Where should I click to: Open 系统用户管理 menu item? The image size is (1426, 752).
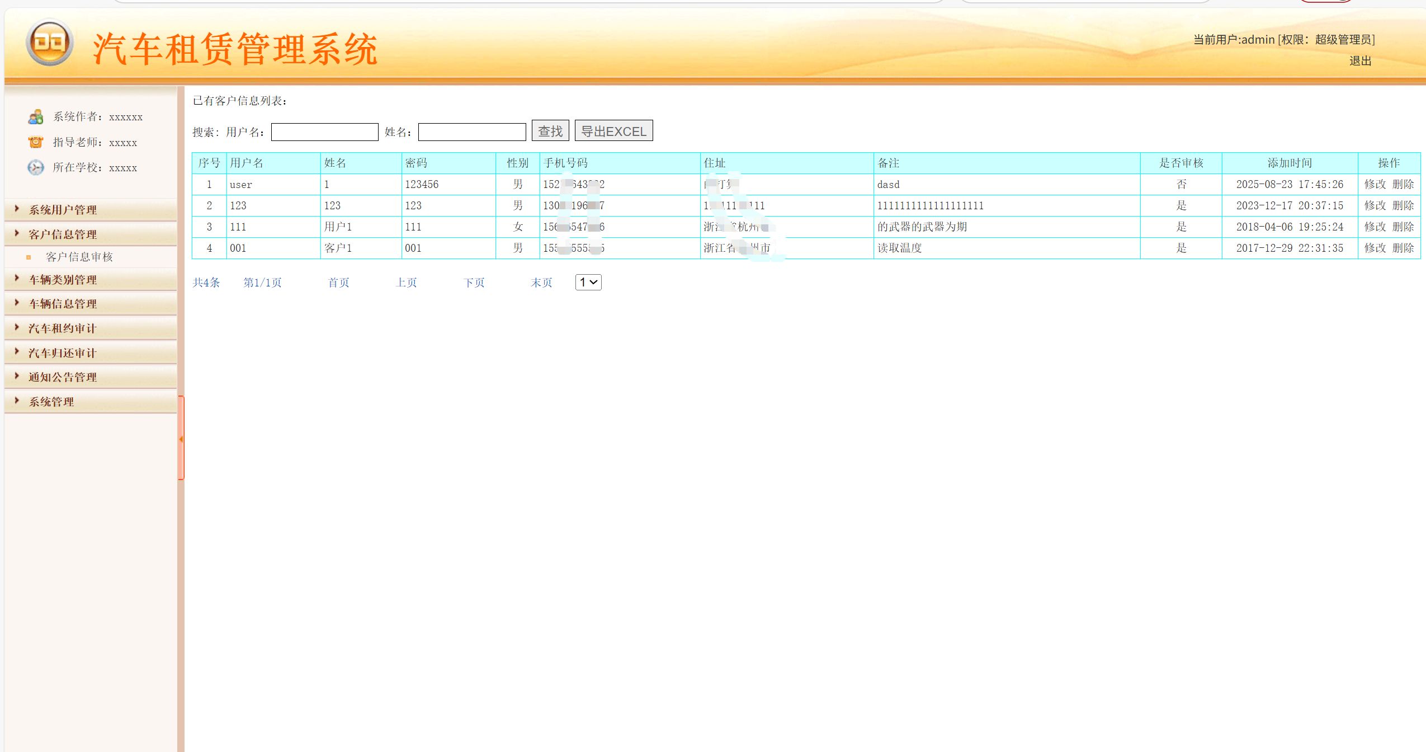(63, 210)
